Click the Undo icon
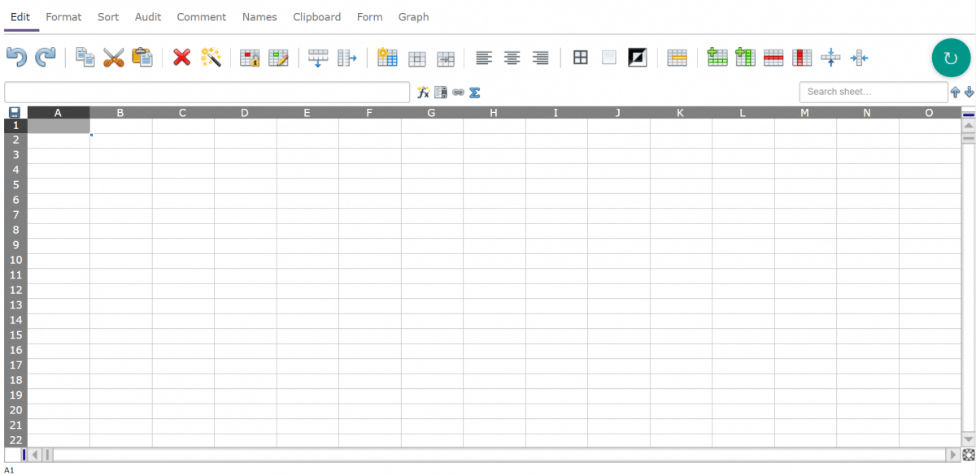Viewport: 976px width, 475px height. (x=15, y=57)
